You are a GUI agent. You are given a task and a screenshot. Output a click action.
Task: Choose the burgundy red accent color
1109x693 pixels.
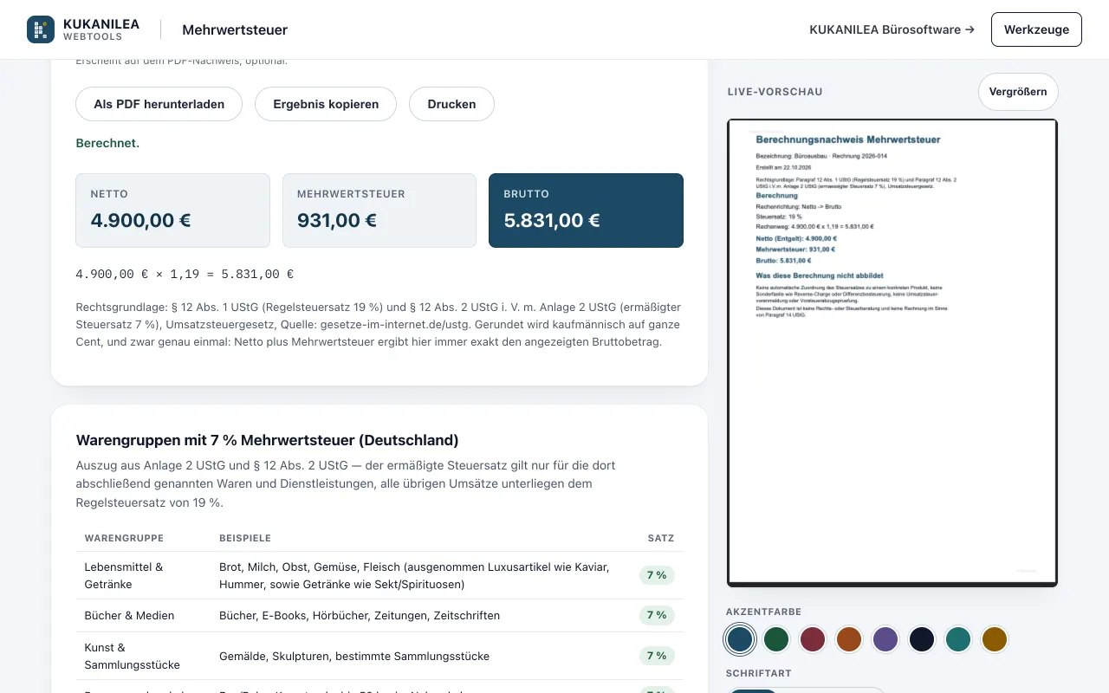click(x=813, y=639)
